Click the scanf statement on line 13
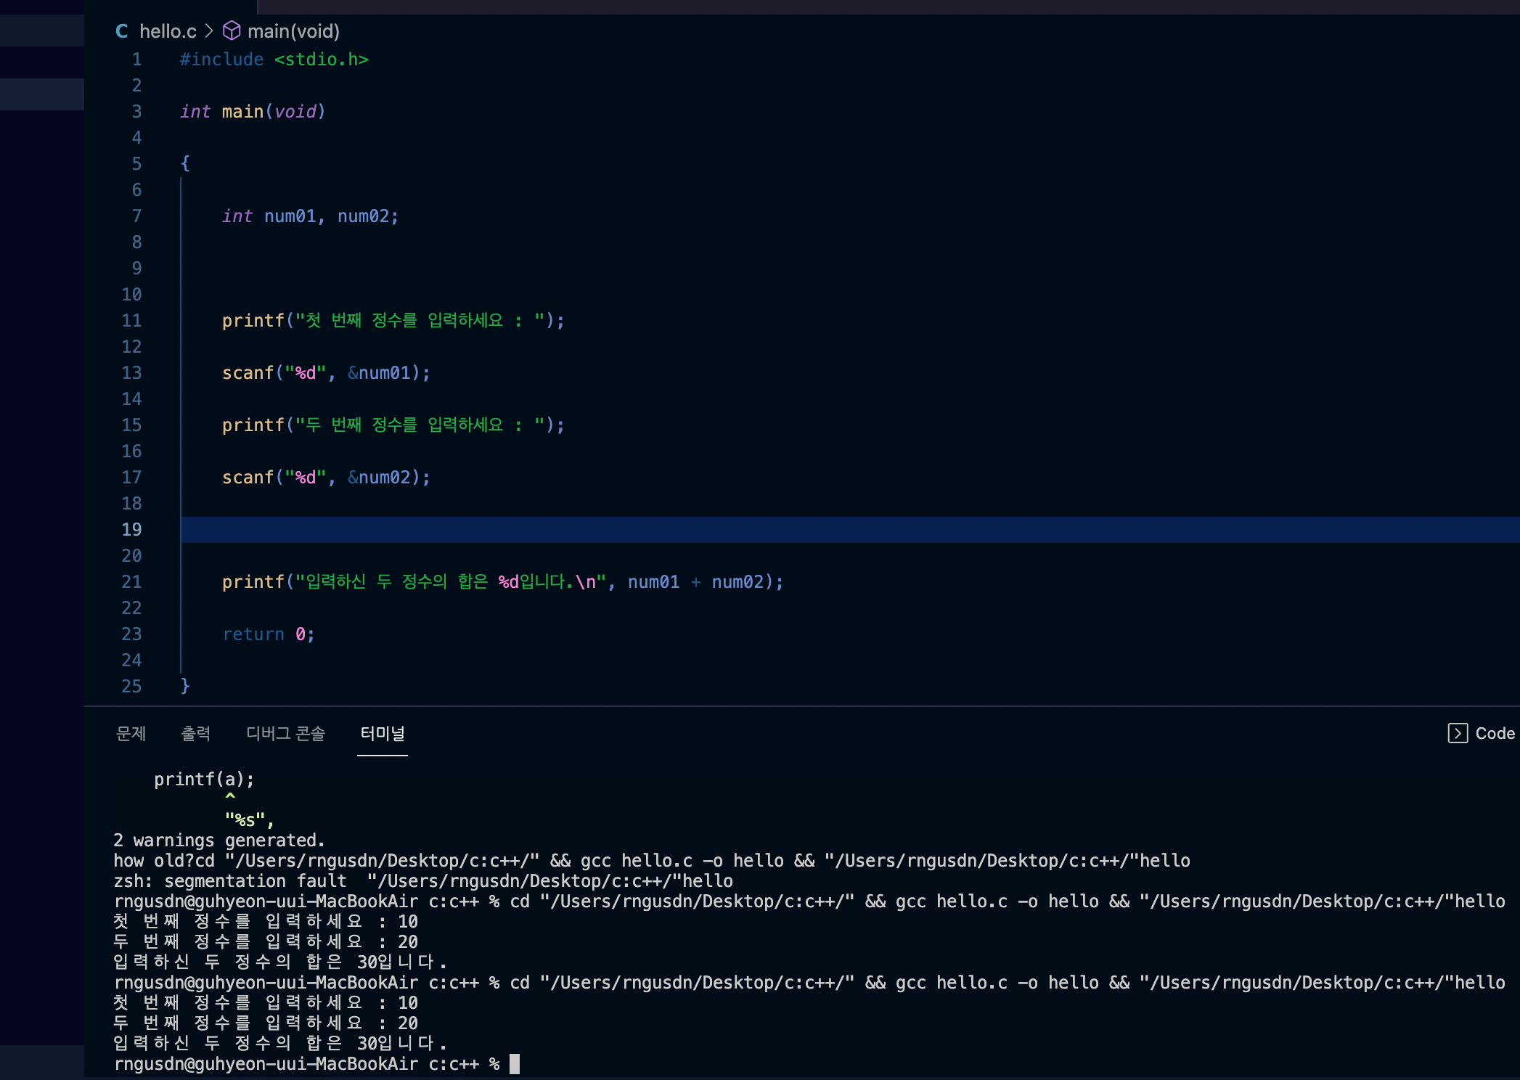Image resolution: width=1520 pixels, height=1080 pixels. pyautogui.click(x=325, y=372)
